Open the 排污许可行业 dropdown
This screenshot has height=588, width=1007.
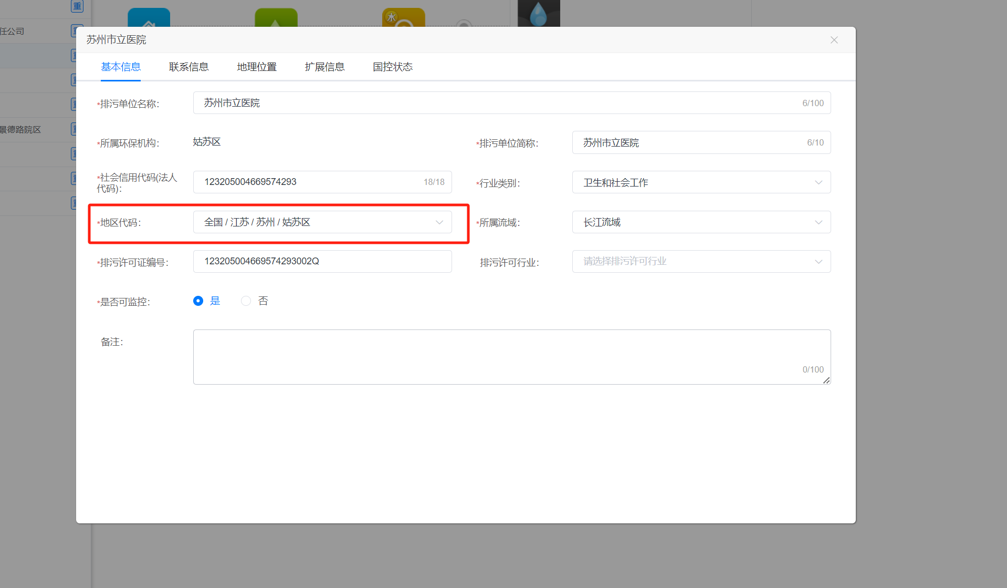coord(701,261)
